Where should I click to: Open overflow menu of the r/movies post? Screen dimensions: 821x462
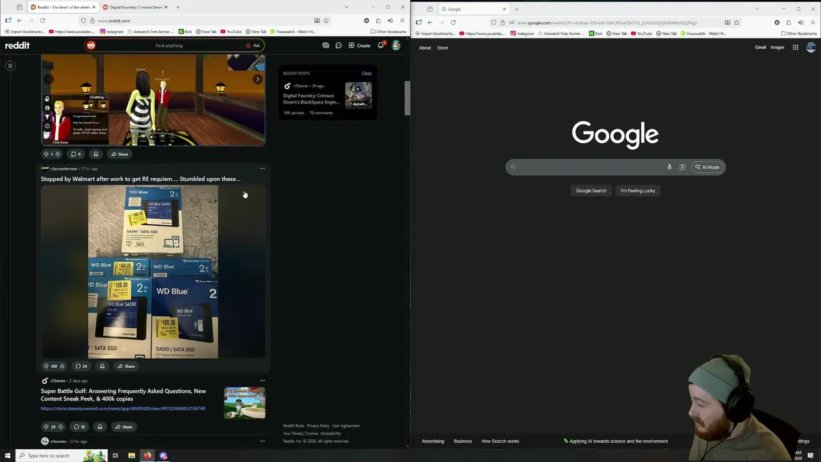pos(262,441)
